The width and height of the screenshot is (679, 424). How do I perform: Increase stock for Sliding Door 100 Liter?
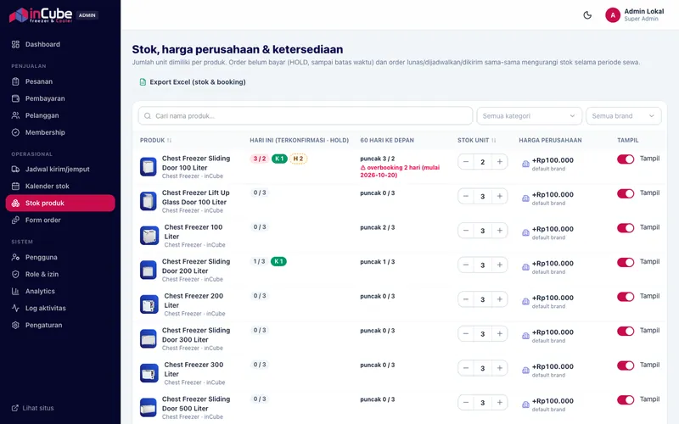coord(499,162)
